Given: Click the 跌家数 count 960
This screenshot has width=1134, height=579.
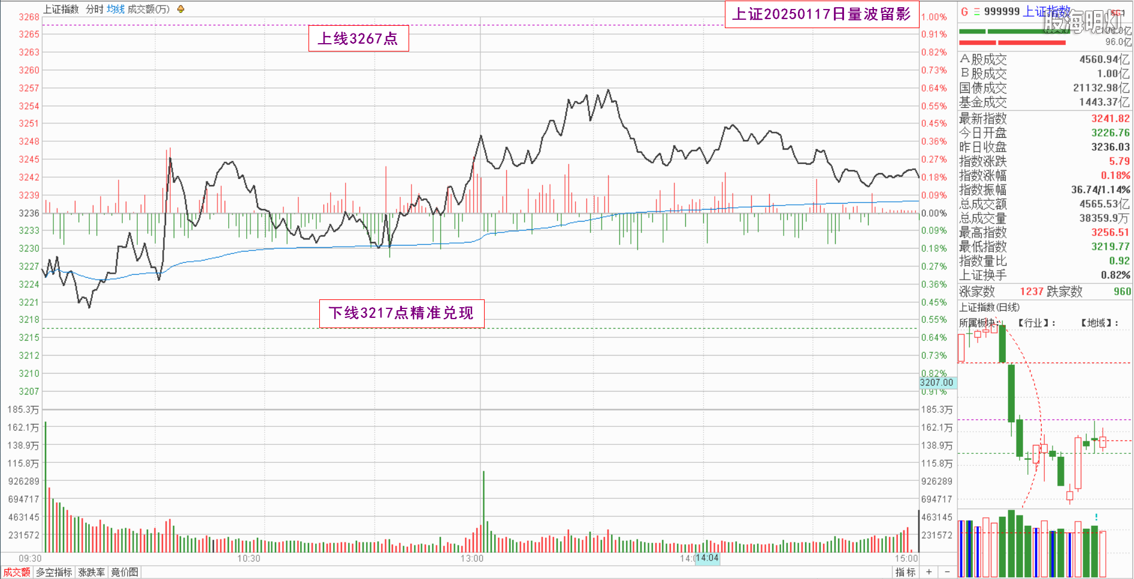Looking at the screenshot, I should point(1122,292).
